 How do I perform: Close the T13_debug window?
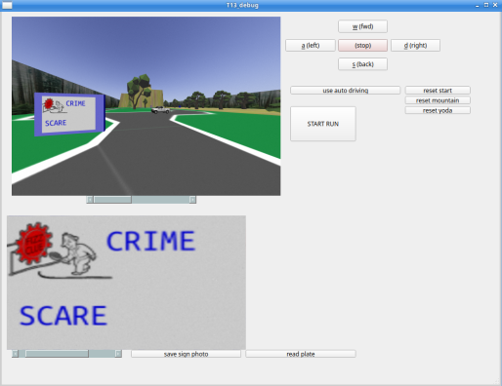tap(495, 5)
